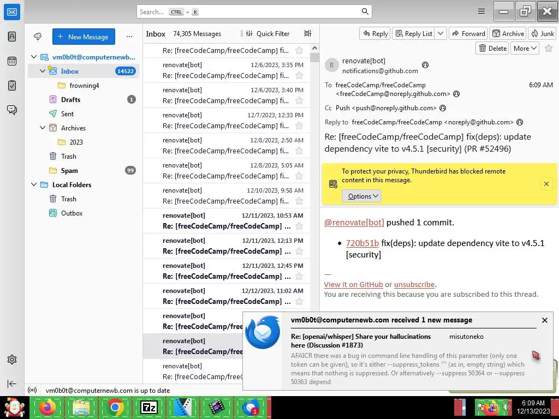Click the Santa Start button
Viewport: 559px width, 419px height.
(14, 407)
